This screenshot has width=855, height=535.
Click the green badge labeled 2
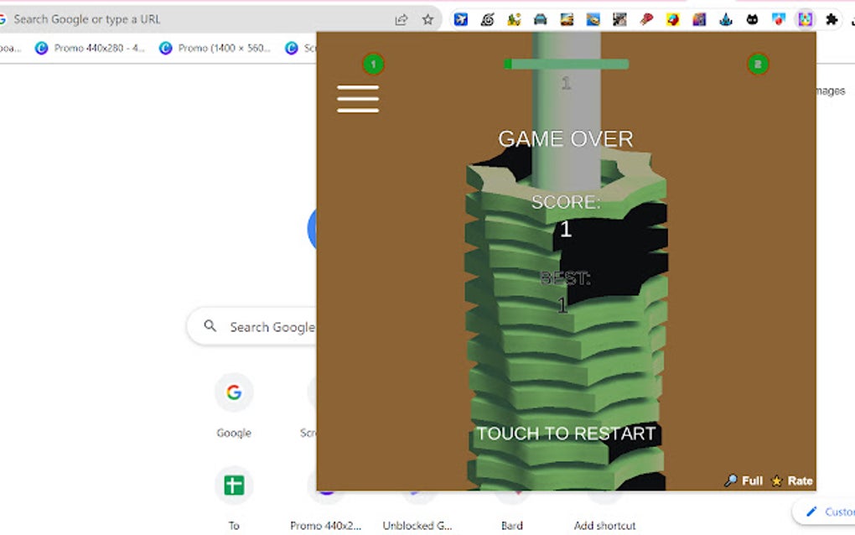click(758, 63)
